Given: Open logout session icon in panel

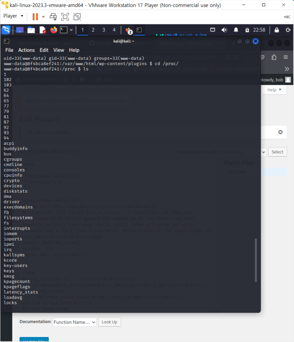Looking at the screenshot, I should (x=288, y=30).
